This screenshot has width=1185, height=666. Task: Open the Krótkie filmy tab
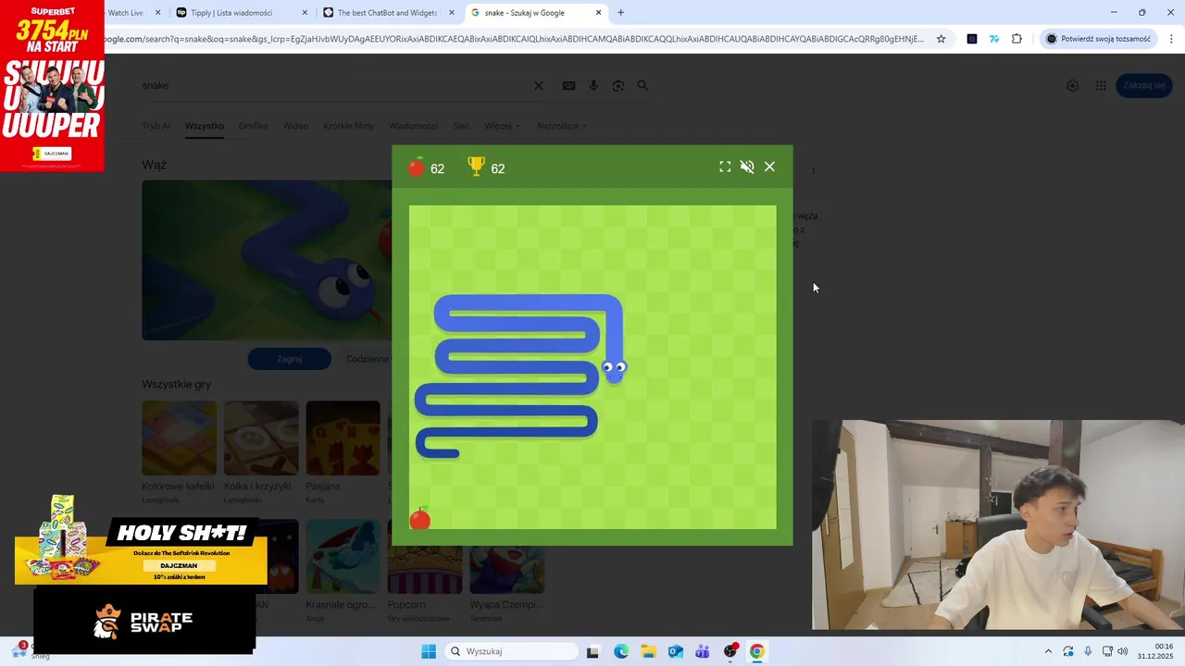tap(348, 126)
